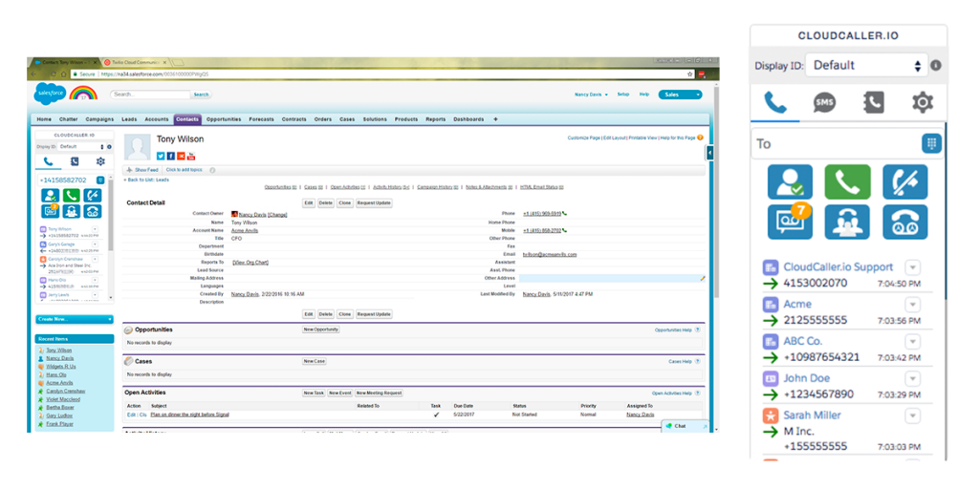This screenshot has height=489, width=979.
Task: Click the green phone icon beside Phone number
Action: click(x=564, y=213)
